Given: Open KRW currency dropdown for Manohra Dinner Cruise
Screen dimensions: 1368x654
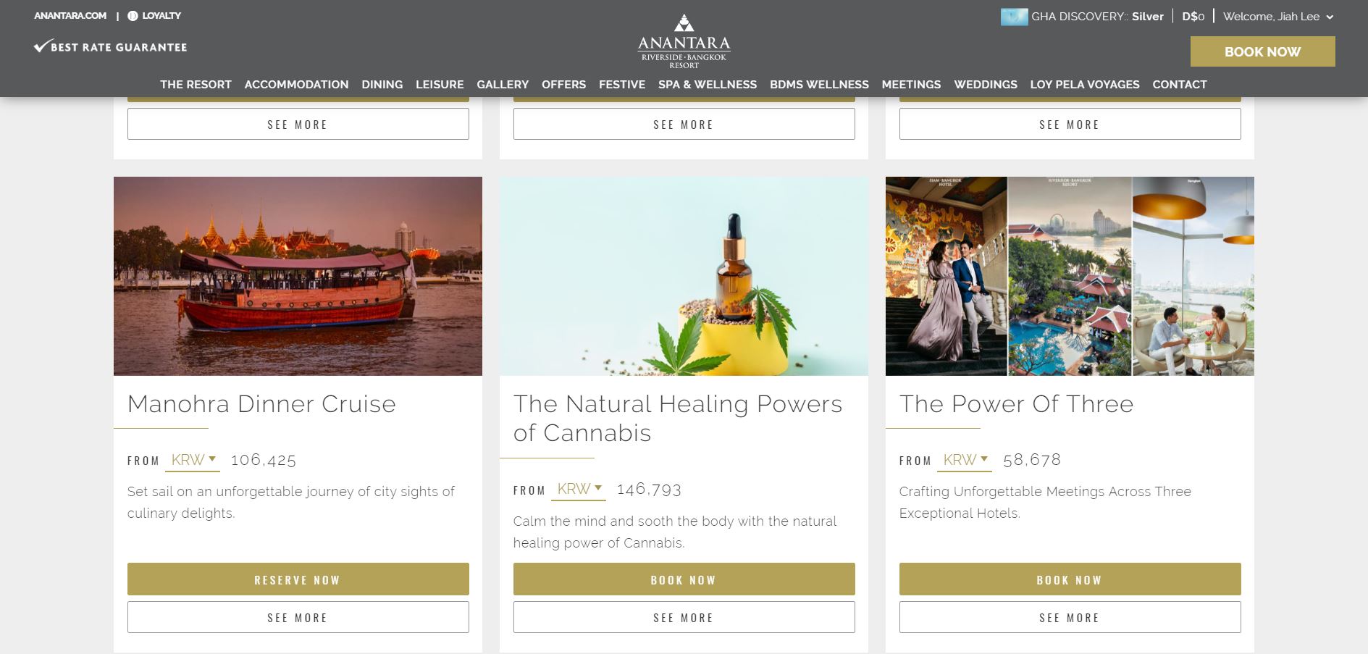Looking at the screenshot, I should click(x=193, y=460).
